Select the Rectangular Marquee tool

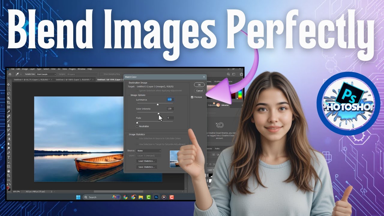click(x=9, y=89)
